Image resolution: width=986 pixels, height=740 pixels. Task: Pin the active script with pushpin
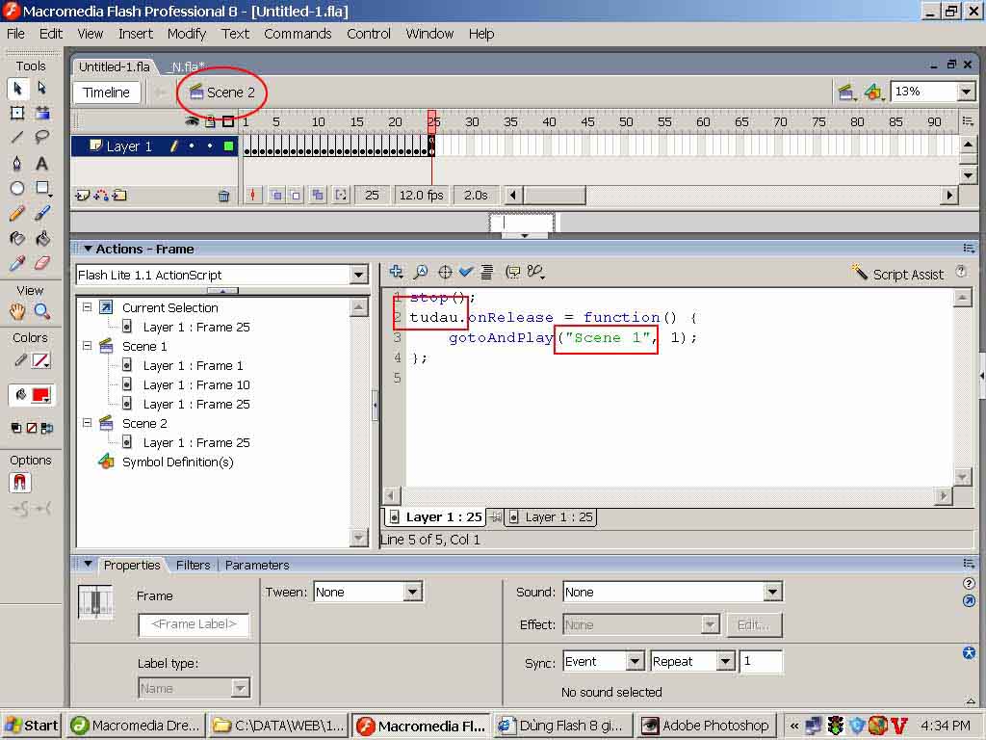(x=496, y=517)
